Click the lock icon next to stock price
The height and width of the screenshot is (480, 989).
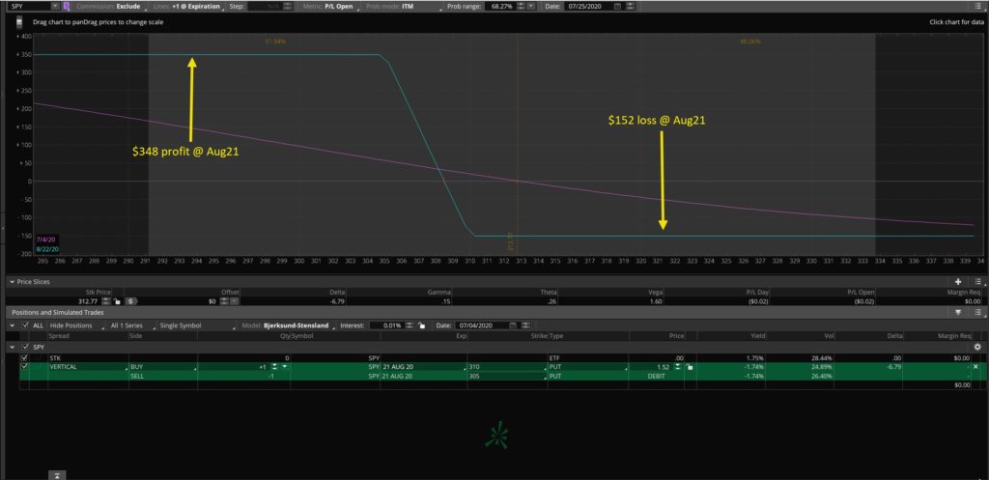coord(115,300)
